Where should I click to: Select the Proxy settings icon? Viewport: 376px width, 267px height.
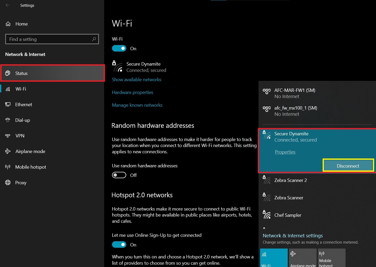(8, 182)
